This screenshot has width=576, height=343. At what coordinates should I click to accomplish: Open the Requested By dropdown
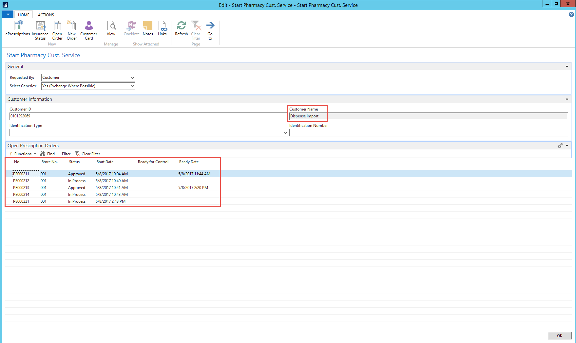click(132, 78)
